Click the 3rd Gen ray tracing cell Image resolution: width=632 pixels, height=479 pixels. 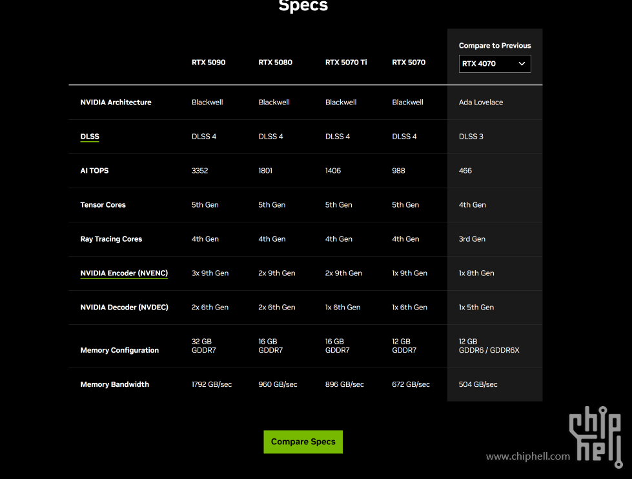pyautogui.click(x=472, y=239)
